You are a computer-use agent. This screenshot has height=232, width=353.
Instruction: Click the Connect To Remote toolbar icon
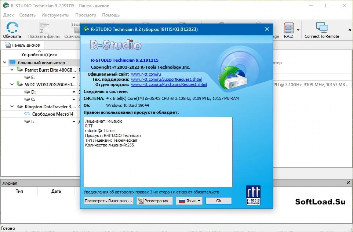tap(322, 30)
